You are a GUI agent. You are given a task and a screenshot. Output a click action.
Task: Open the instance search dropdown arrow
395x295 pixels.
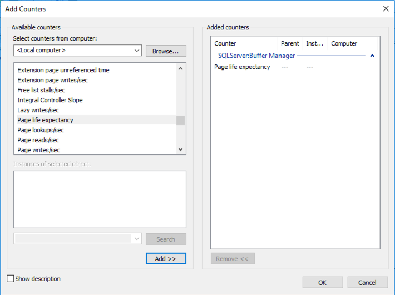(x=137, y=239)
